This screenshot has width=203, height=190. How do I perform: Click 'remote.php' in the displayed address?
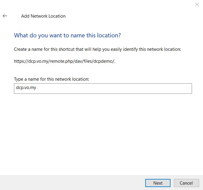(58, 61)
